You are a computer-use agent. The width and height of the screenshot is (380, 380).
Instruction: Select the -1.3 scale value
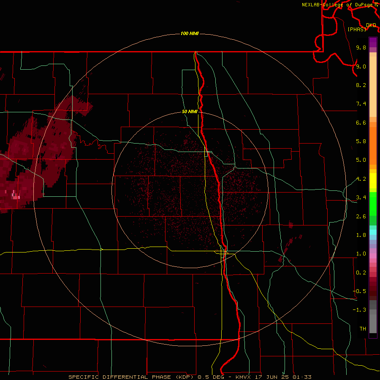pos(359,310)
